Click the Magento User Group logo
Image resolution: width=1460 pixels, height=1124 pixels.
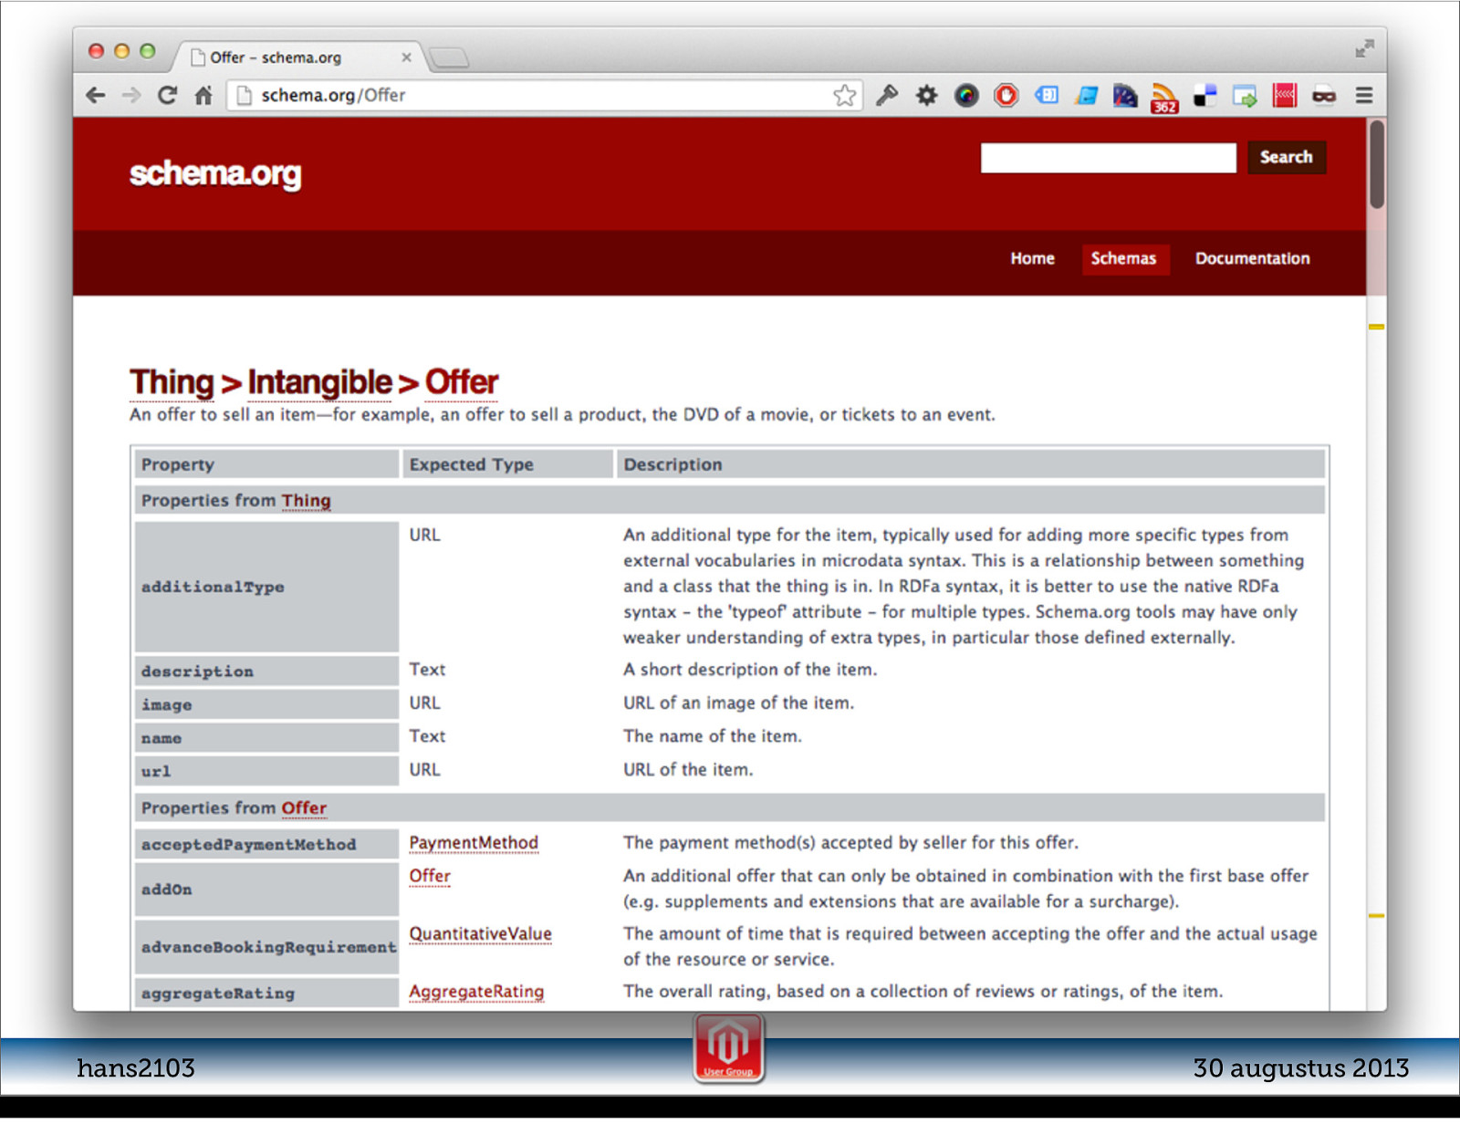(728, 1046)
